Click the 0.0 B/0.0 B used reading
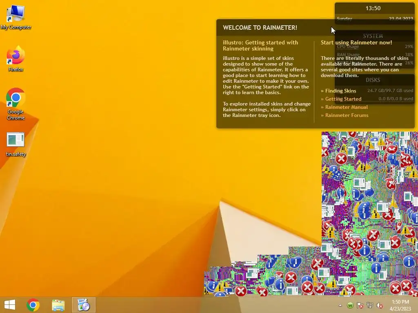This screenshot has height=313, width=418. [396, 99]
